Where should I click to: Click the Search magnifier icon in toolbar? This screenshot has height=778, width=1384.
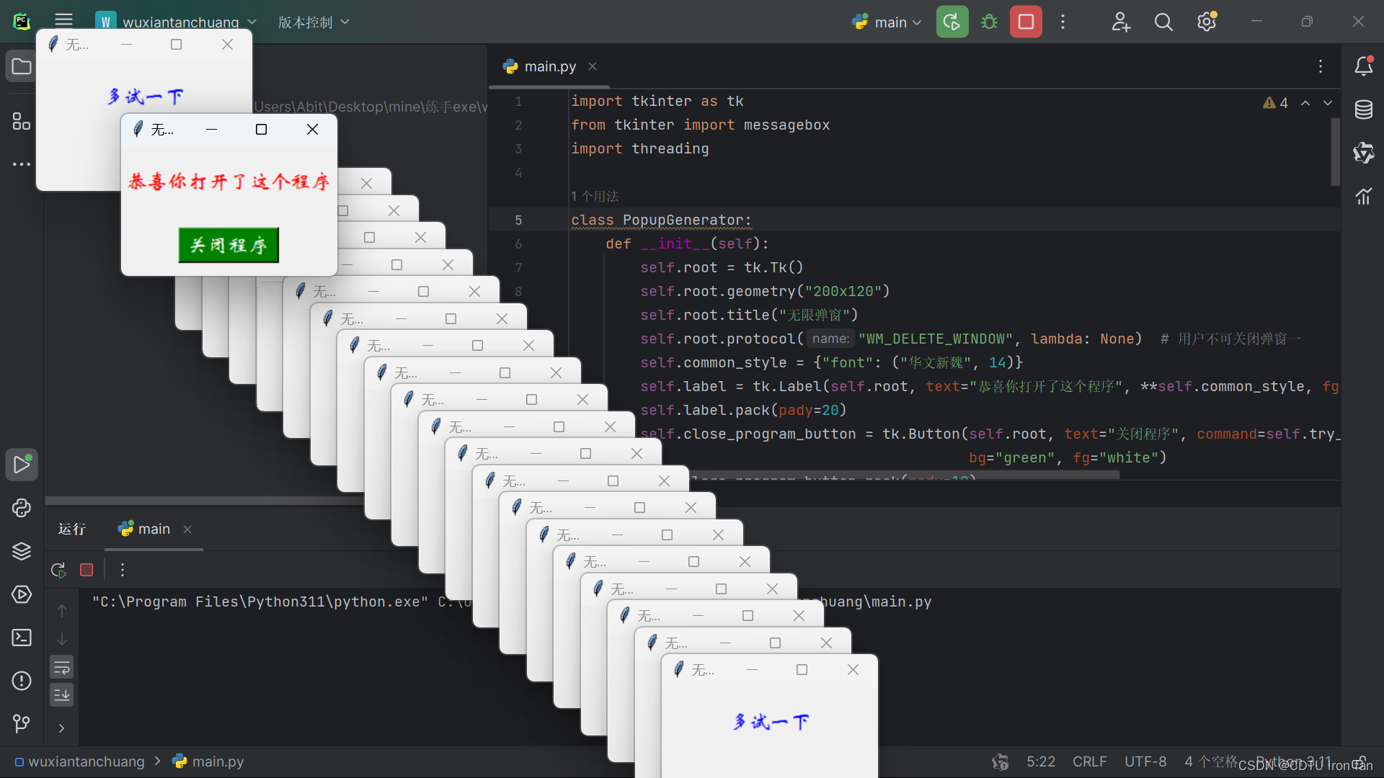[1163, 21]
